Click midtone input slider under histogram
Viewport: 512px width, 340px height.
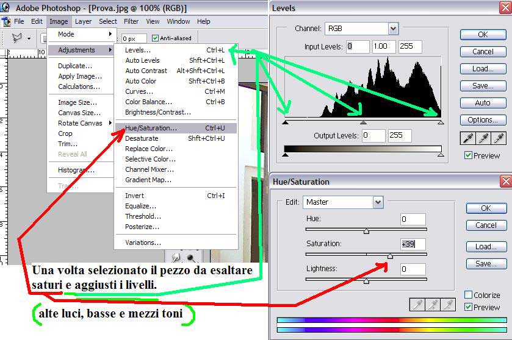click(x=363, y=122)
